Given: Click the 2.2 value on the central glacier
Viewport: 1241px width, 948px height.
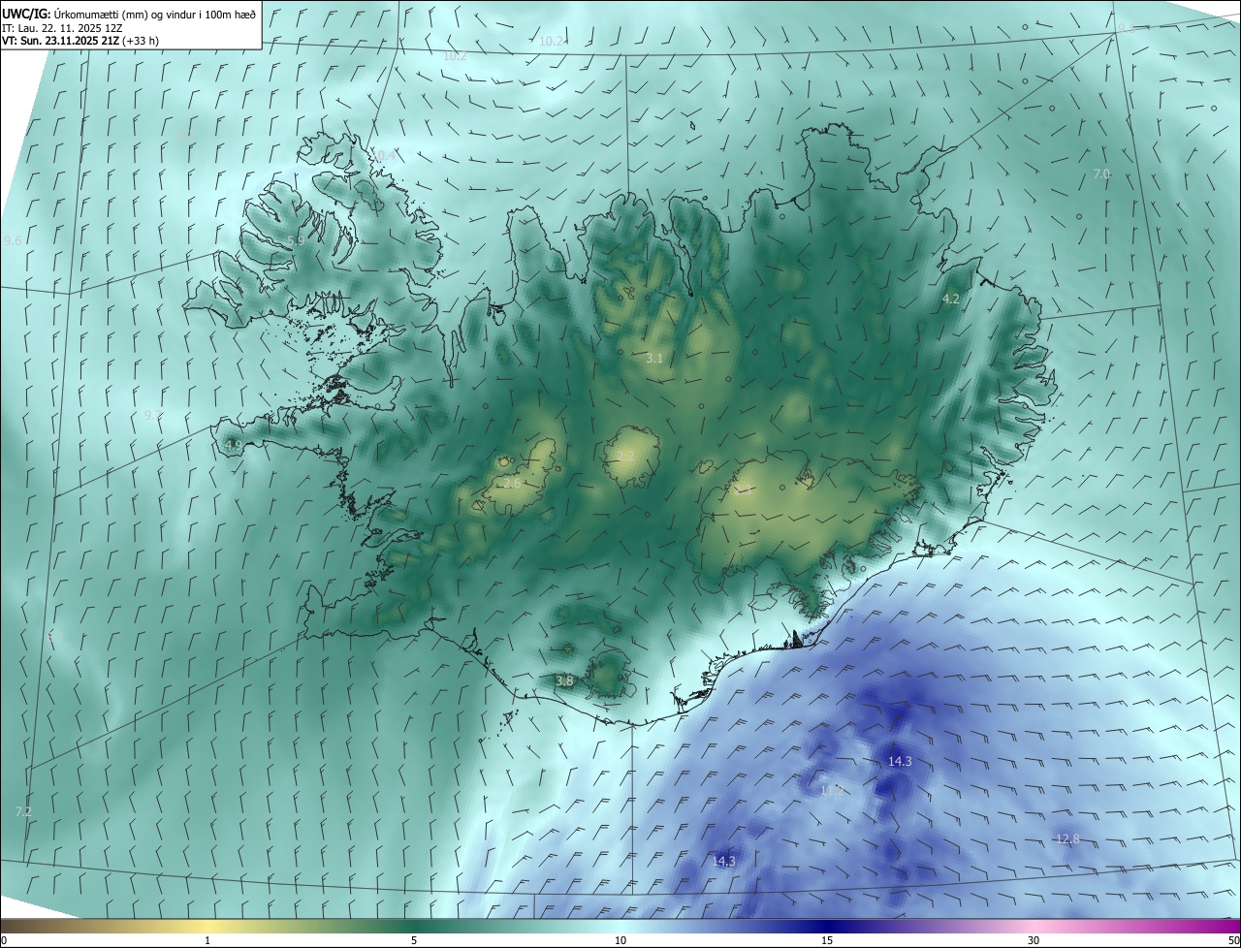Looking at the screenshot, I should tap(625, 455).
